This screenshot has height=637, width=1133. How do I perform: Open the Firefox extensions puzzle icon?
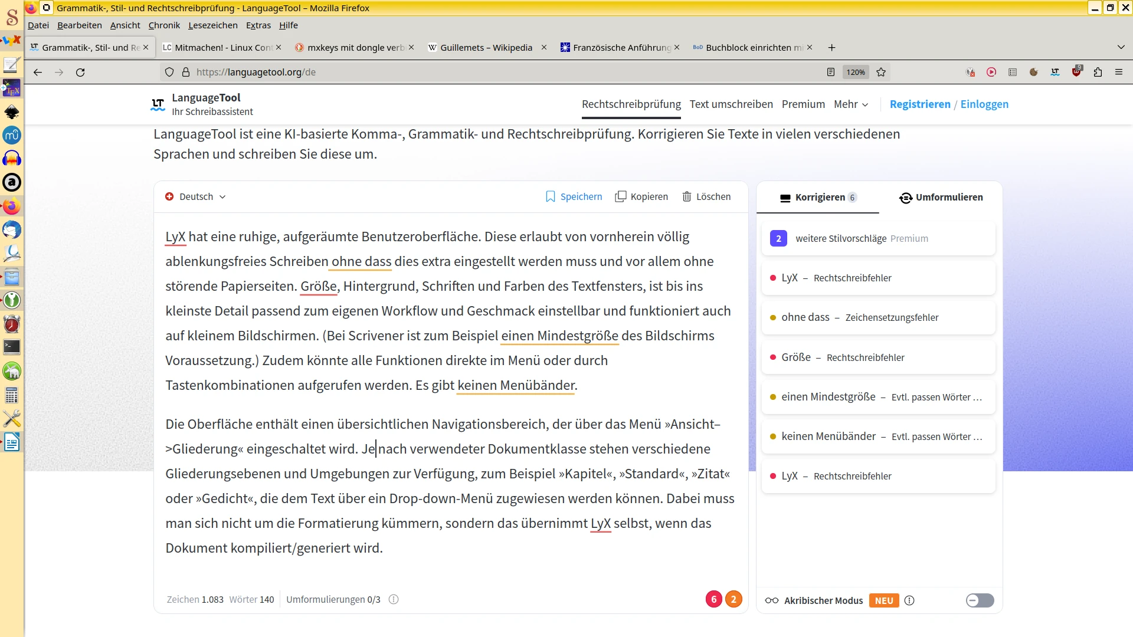click(x=1098, y=72)
